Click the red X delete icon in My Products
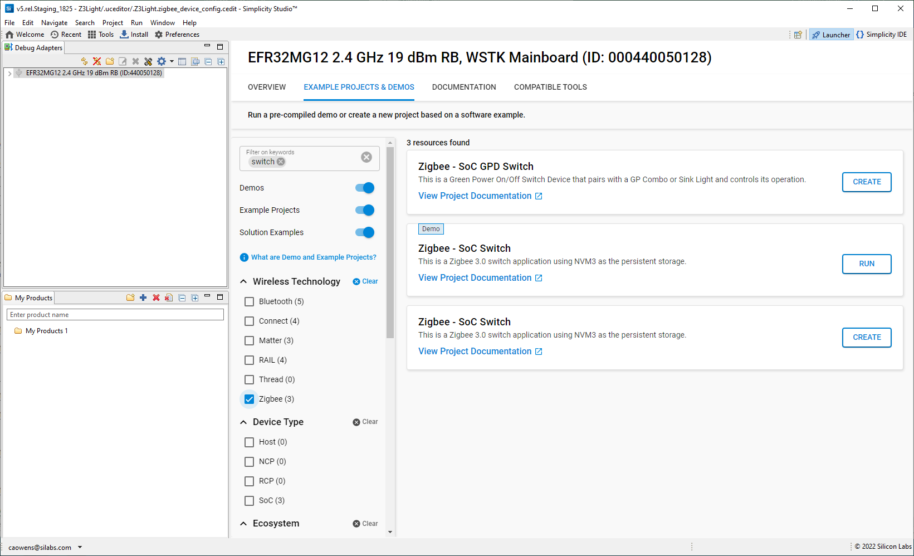Image resolution: width=914 pixels, height=556 pixels. pos(156,298)
